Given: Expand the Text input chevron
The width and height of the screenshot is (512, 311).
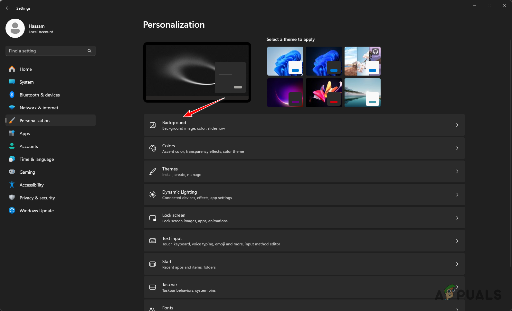Looking at the screenshot, I should 457,241.
